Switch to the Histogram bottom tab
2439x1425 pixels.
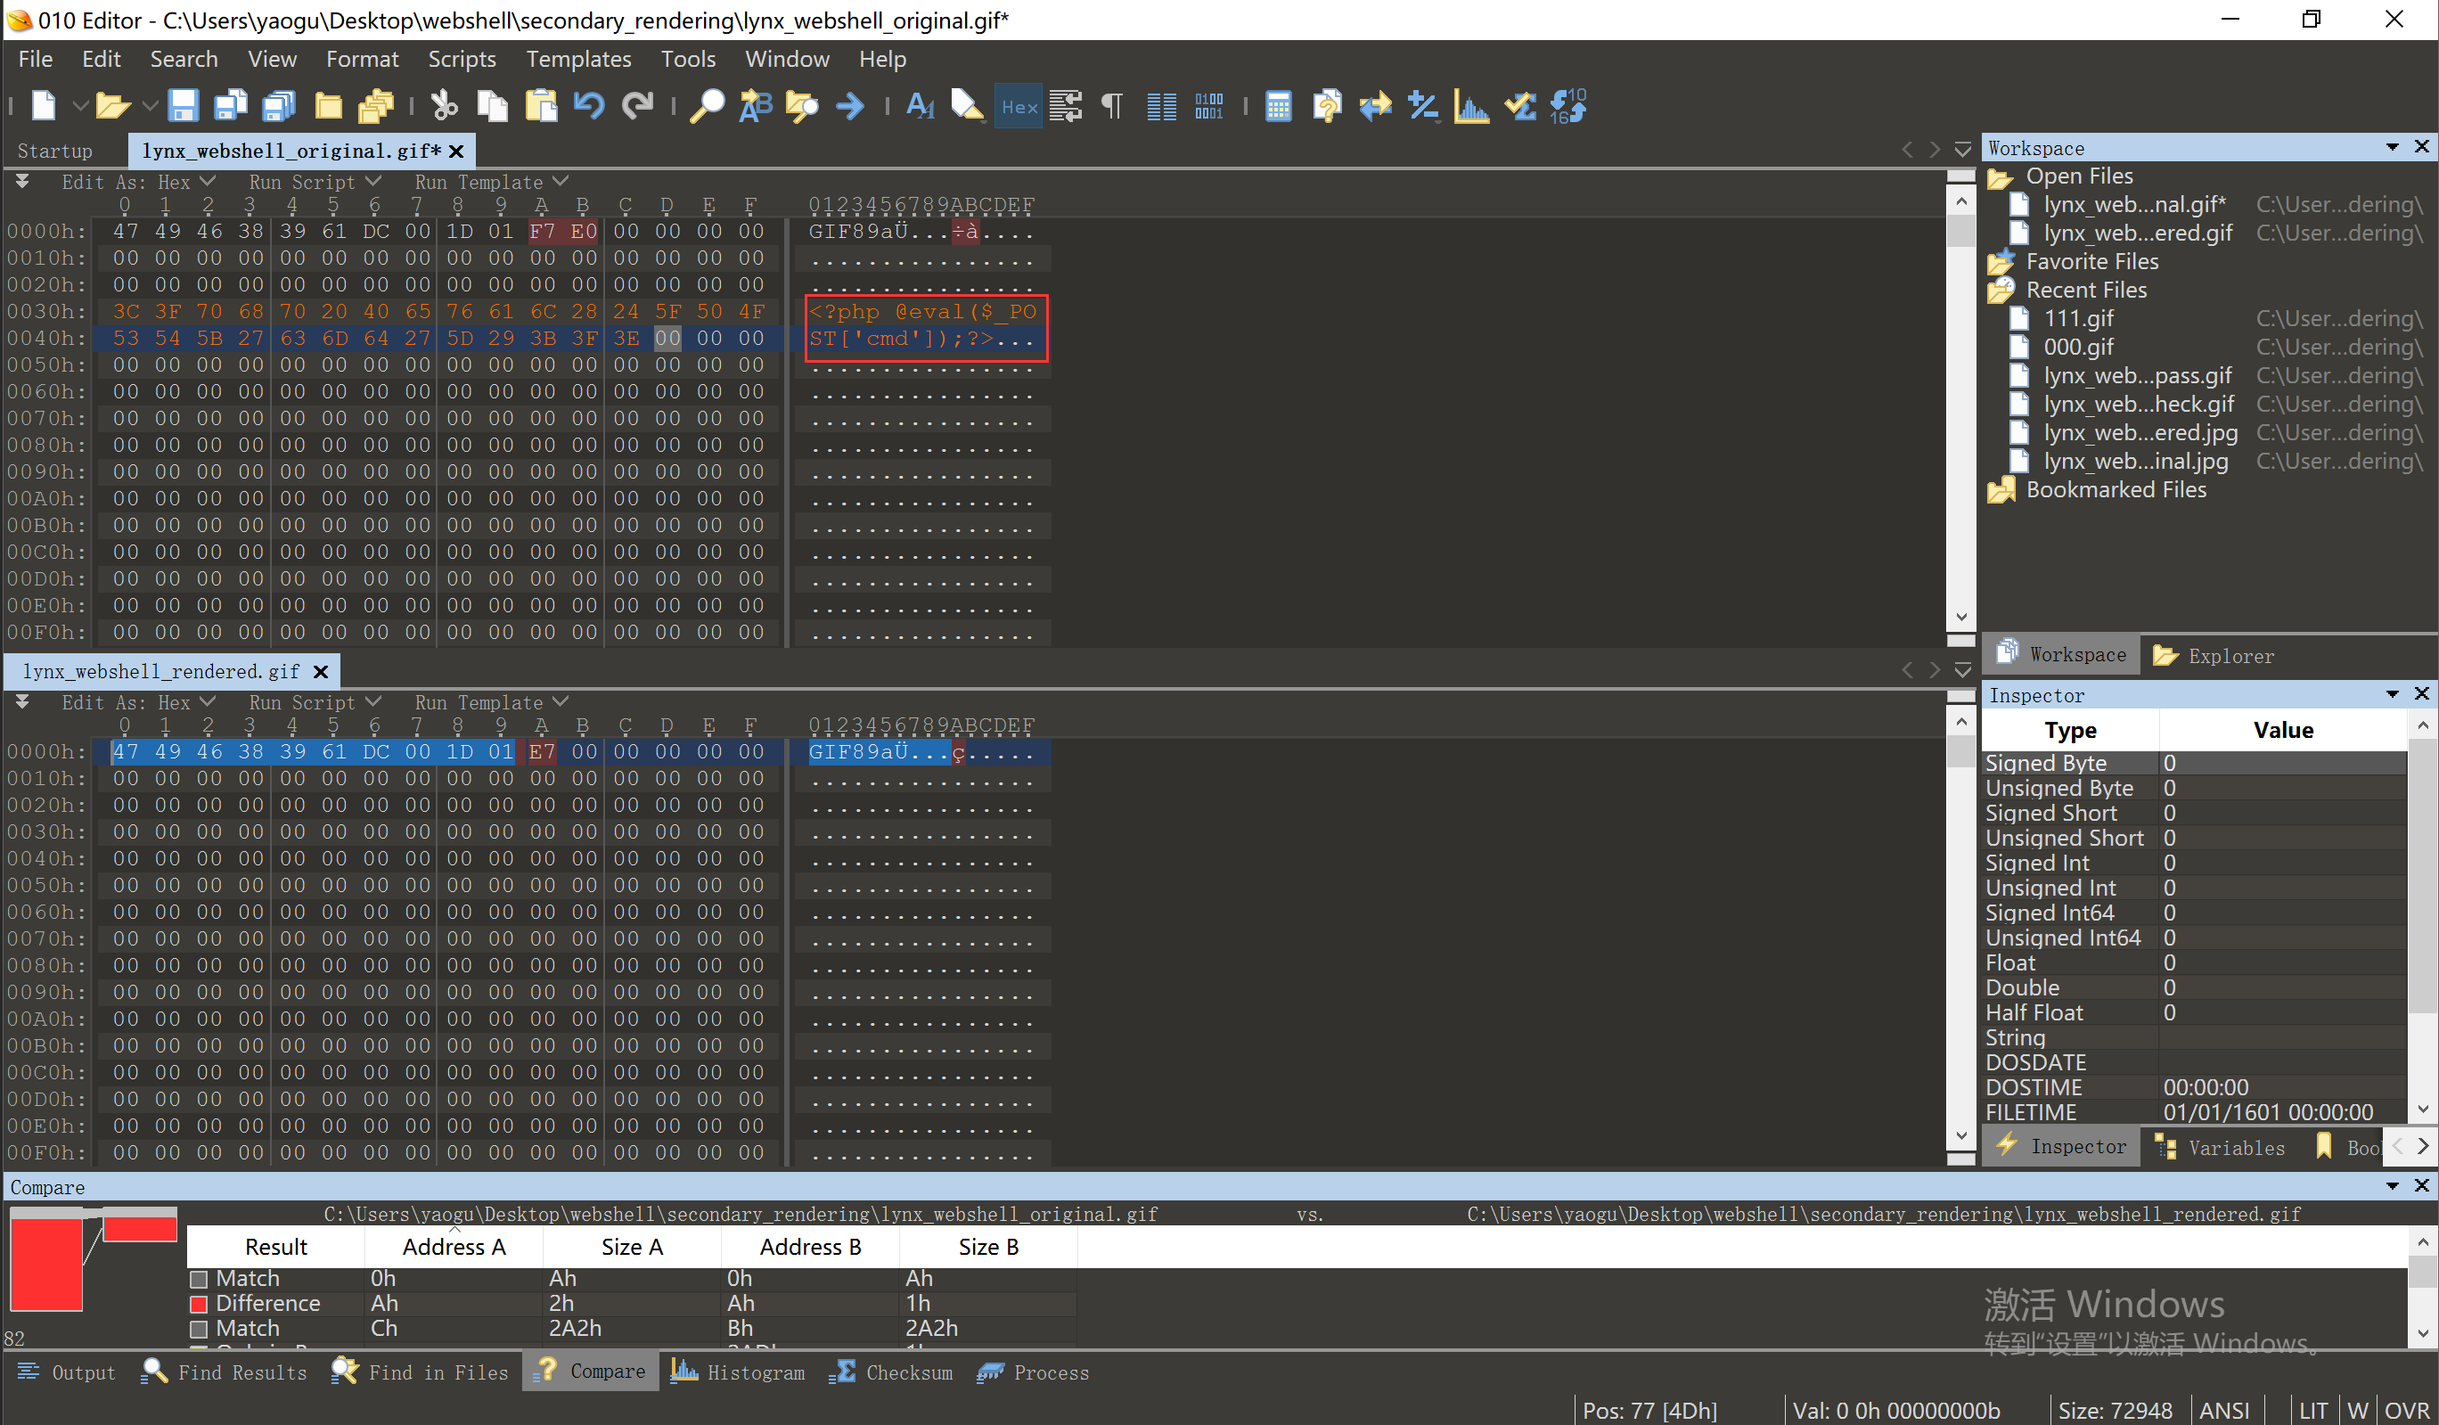pyautogui.click(x=739, y=1372)
